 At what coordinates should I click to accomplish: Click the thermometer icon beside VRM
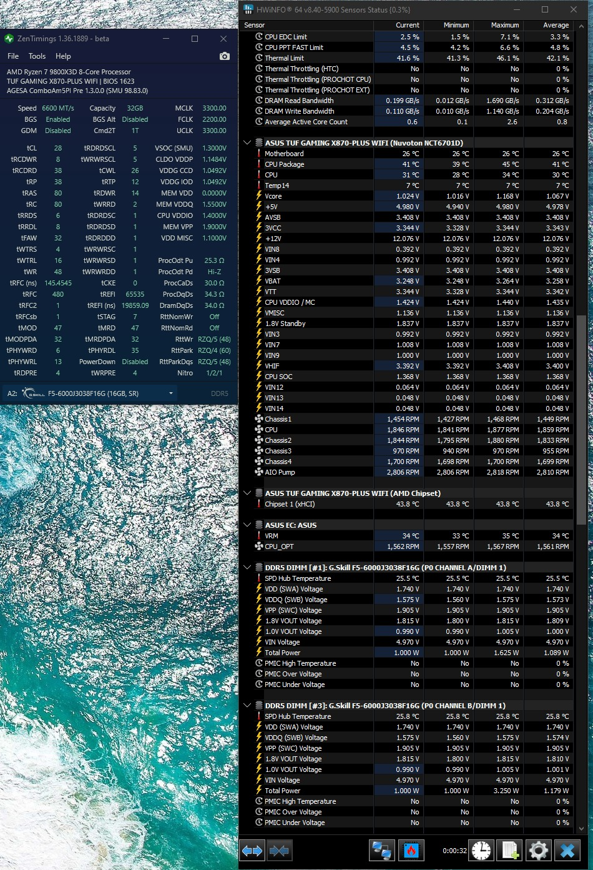click(x=259, y=536)
